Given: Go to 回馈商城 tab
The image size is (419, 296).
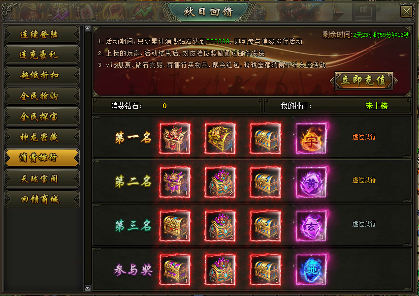Looking at the screenshot, I should pyautogui.click(x=42, y=199).
